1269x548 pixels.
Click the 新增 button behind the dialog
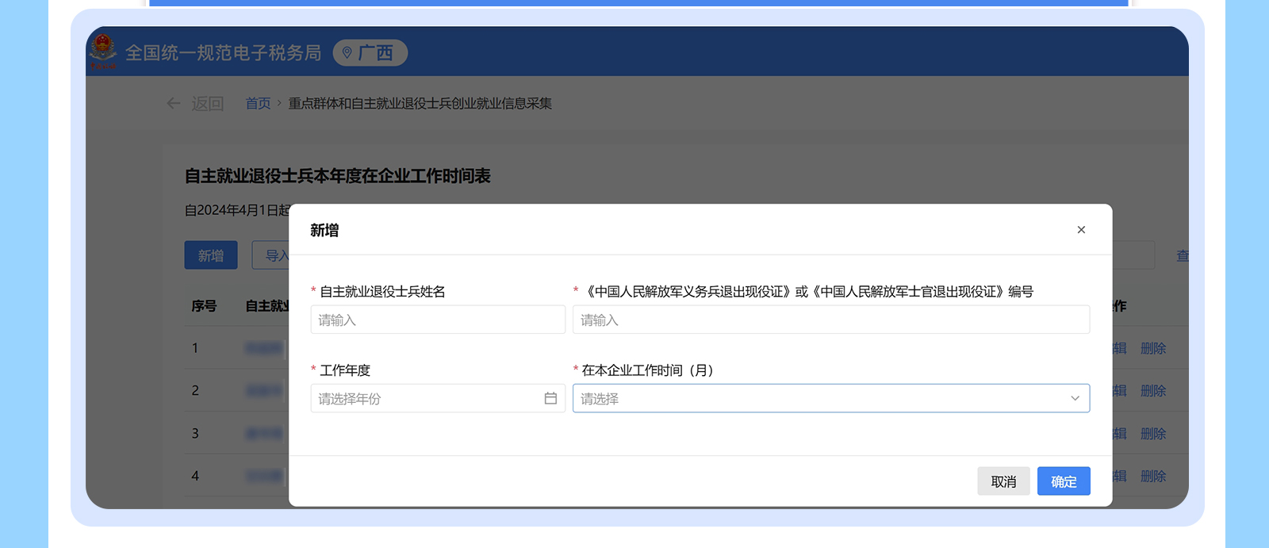[211, 255]
